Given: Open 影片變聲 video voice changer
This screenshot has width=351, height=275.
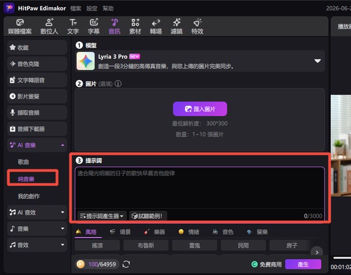Looking at the screenshot, I should pos(37,97).
